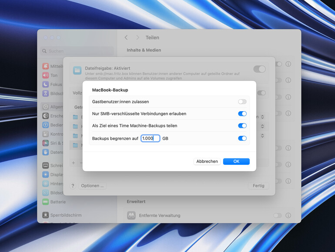Click the Suchen search field
The width and height of the screenshot is (335, 252).
coord(77,51)
